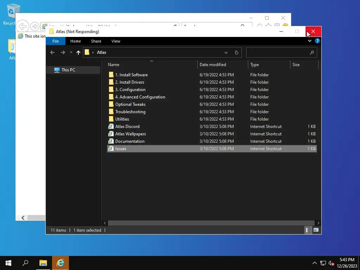Show hidden system tray icons

(x=315, y=263)
